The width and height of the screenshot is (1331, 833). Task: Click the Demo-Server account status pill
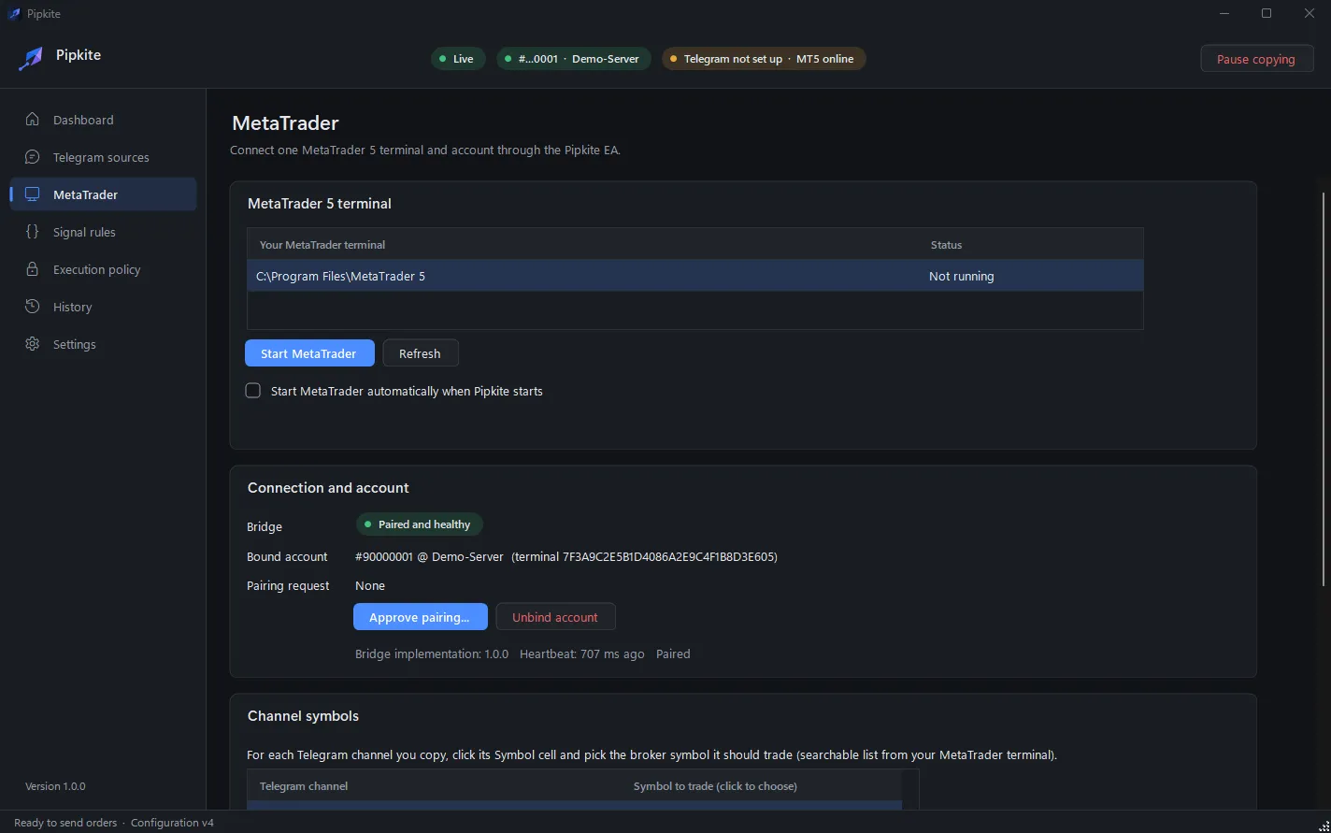coord(574,59)
